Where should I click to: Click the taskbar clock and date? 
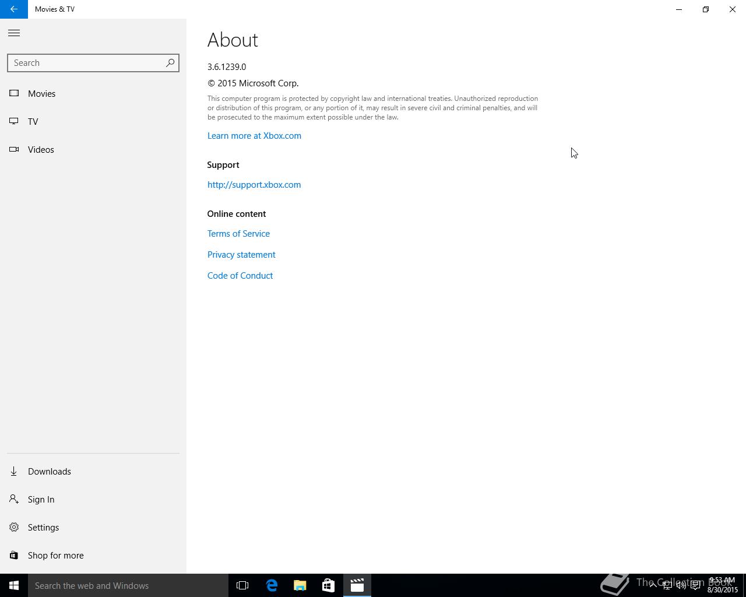coord(723,585)
